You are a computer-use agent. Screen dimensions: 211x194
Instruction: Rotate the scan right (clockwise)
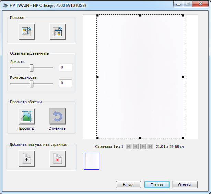57,32
